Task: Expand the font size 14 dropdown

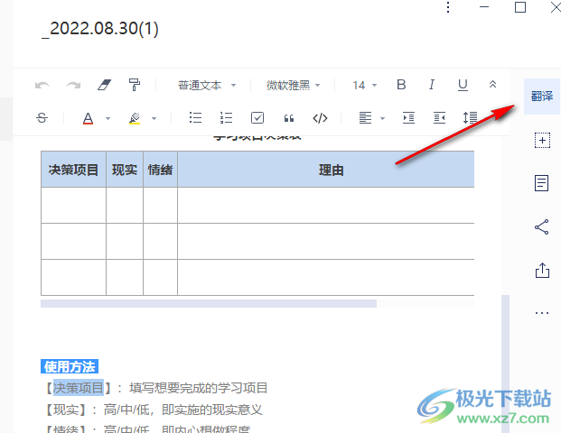Action: [x=364, y=86]
